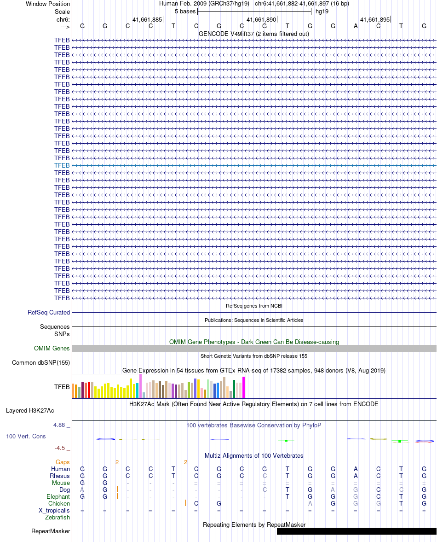Click the 4.88 upper scale value
This screenshot has height=542, width=437.
tap(59, 425)
